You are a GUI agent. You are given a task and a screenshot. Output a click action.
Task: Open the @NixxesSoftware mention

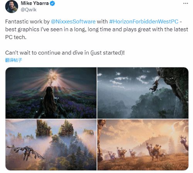[73, 22]
